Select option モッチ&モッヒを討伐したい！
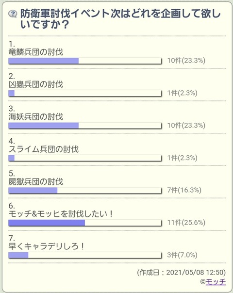This screenshot has height=293, width=233. coord(61,214)
